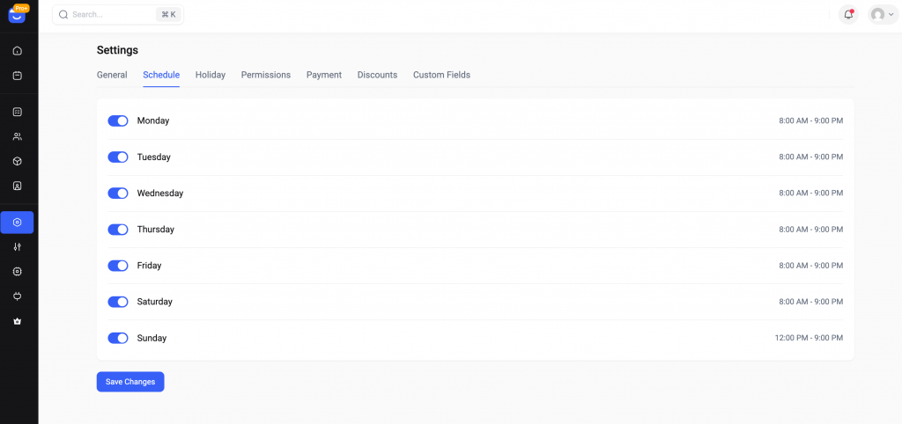
Task: Toggle Friday availability off
Action: (118, 266)
